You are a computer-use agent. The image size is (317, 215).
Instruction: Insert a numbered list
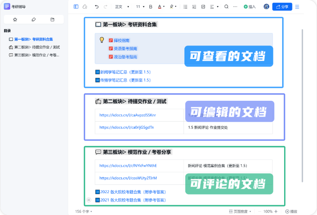[x=194, y=7]
